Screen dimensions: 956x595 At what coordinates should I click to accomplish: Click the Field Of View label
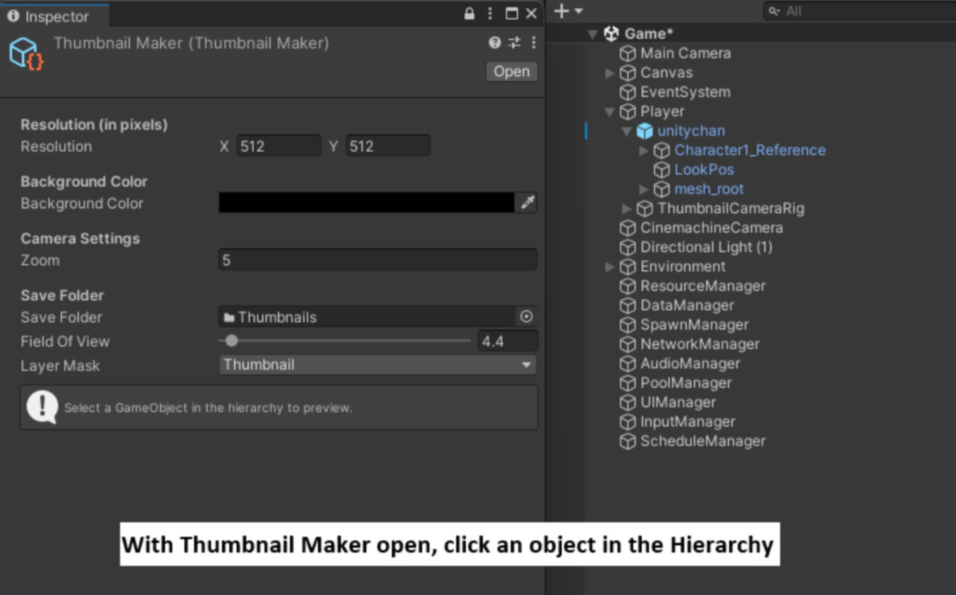(65, 342)
